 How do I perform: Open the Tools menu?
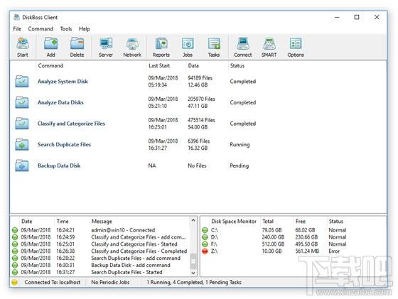point(66,29)
